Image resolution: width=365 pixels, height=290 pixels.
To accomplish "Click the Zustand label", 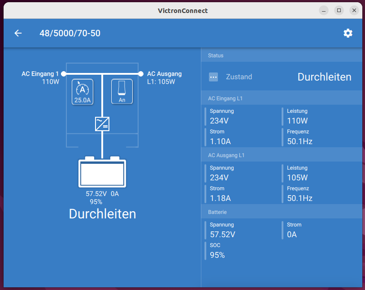I will [239, 77].
